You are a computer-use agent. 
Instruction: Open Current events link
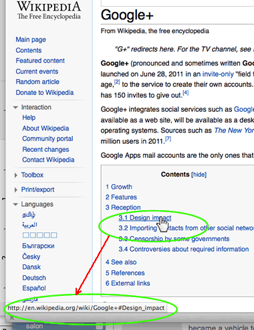[x=37, y=72]
